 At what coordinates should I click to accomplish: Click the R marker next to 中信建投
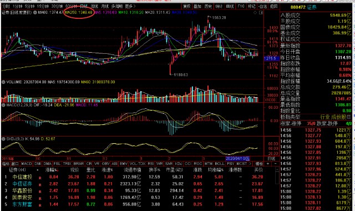[x=40, y=178]
